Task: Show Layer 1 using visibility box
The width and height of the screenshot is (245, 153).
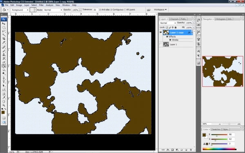Action: click(160, 44)
